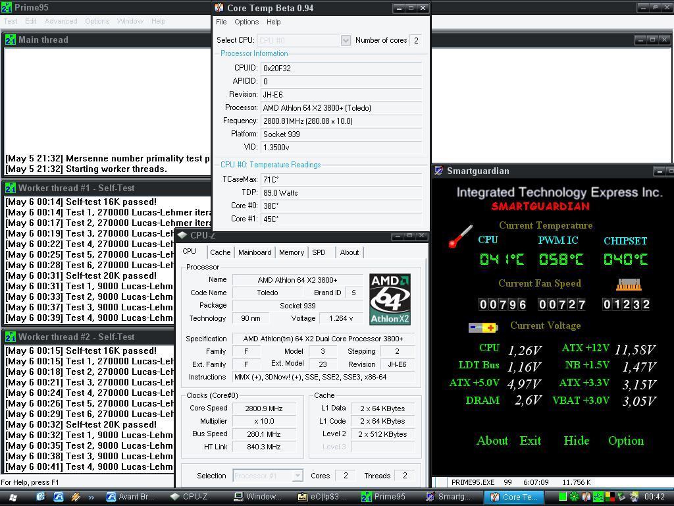The image size is (674, 506).
Task: Open Core Temp Options menu
Action: [247, 22]
